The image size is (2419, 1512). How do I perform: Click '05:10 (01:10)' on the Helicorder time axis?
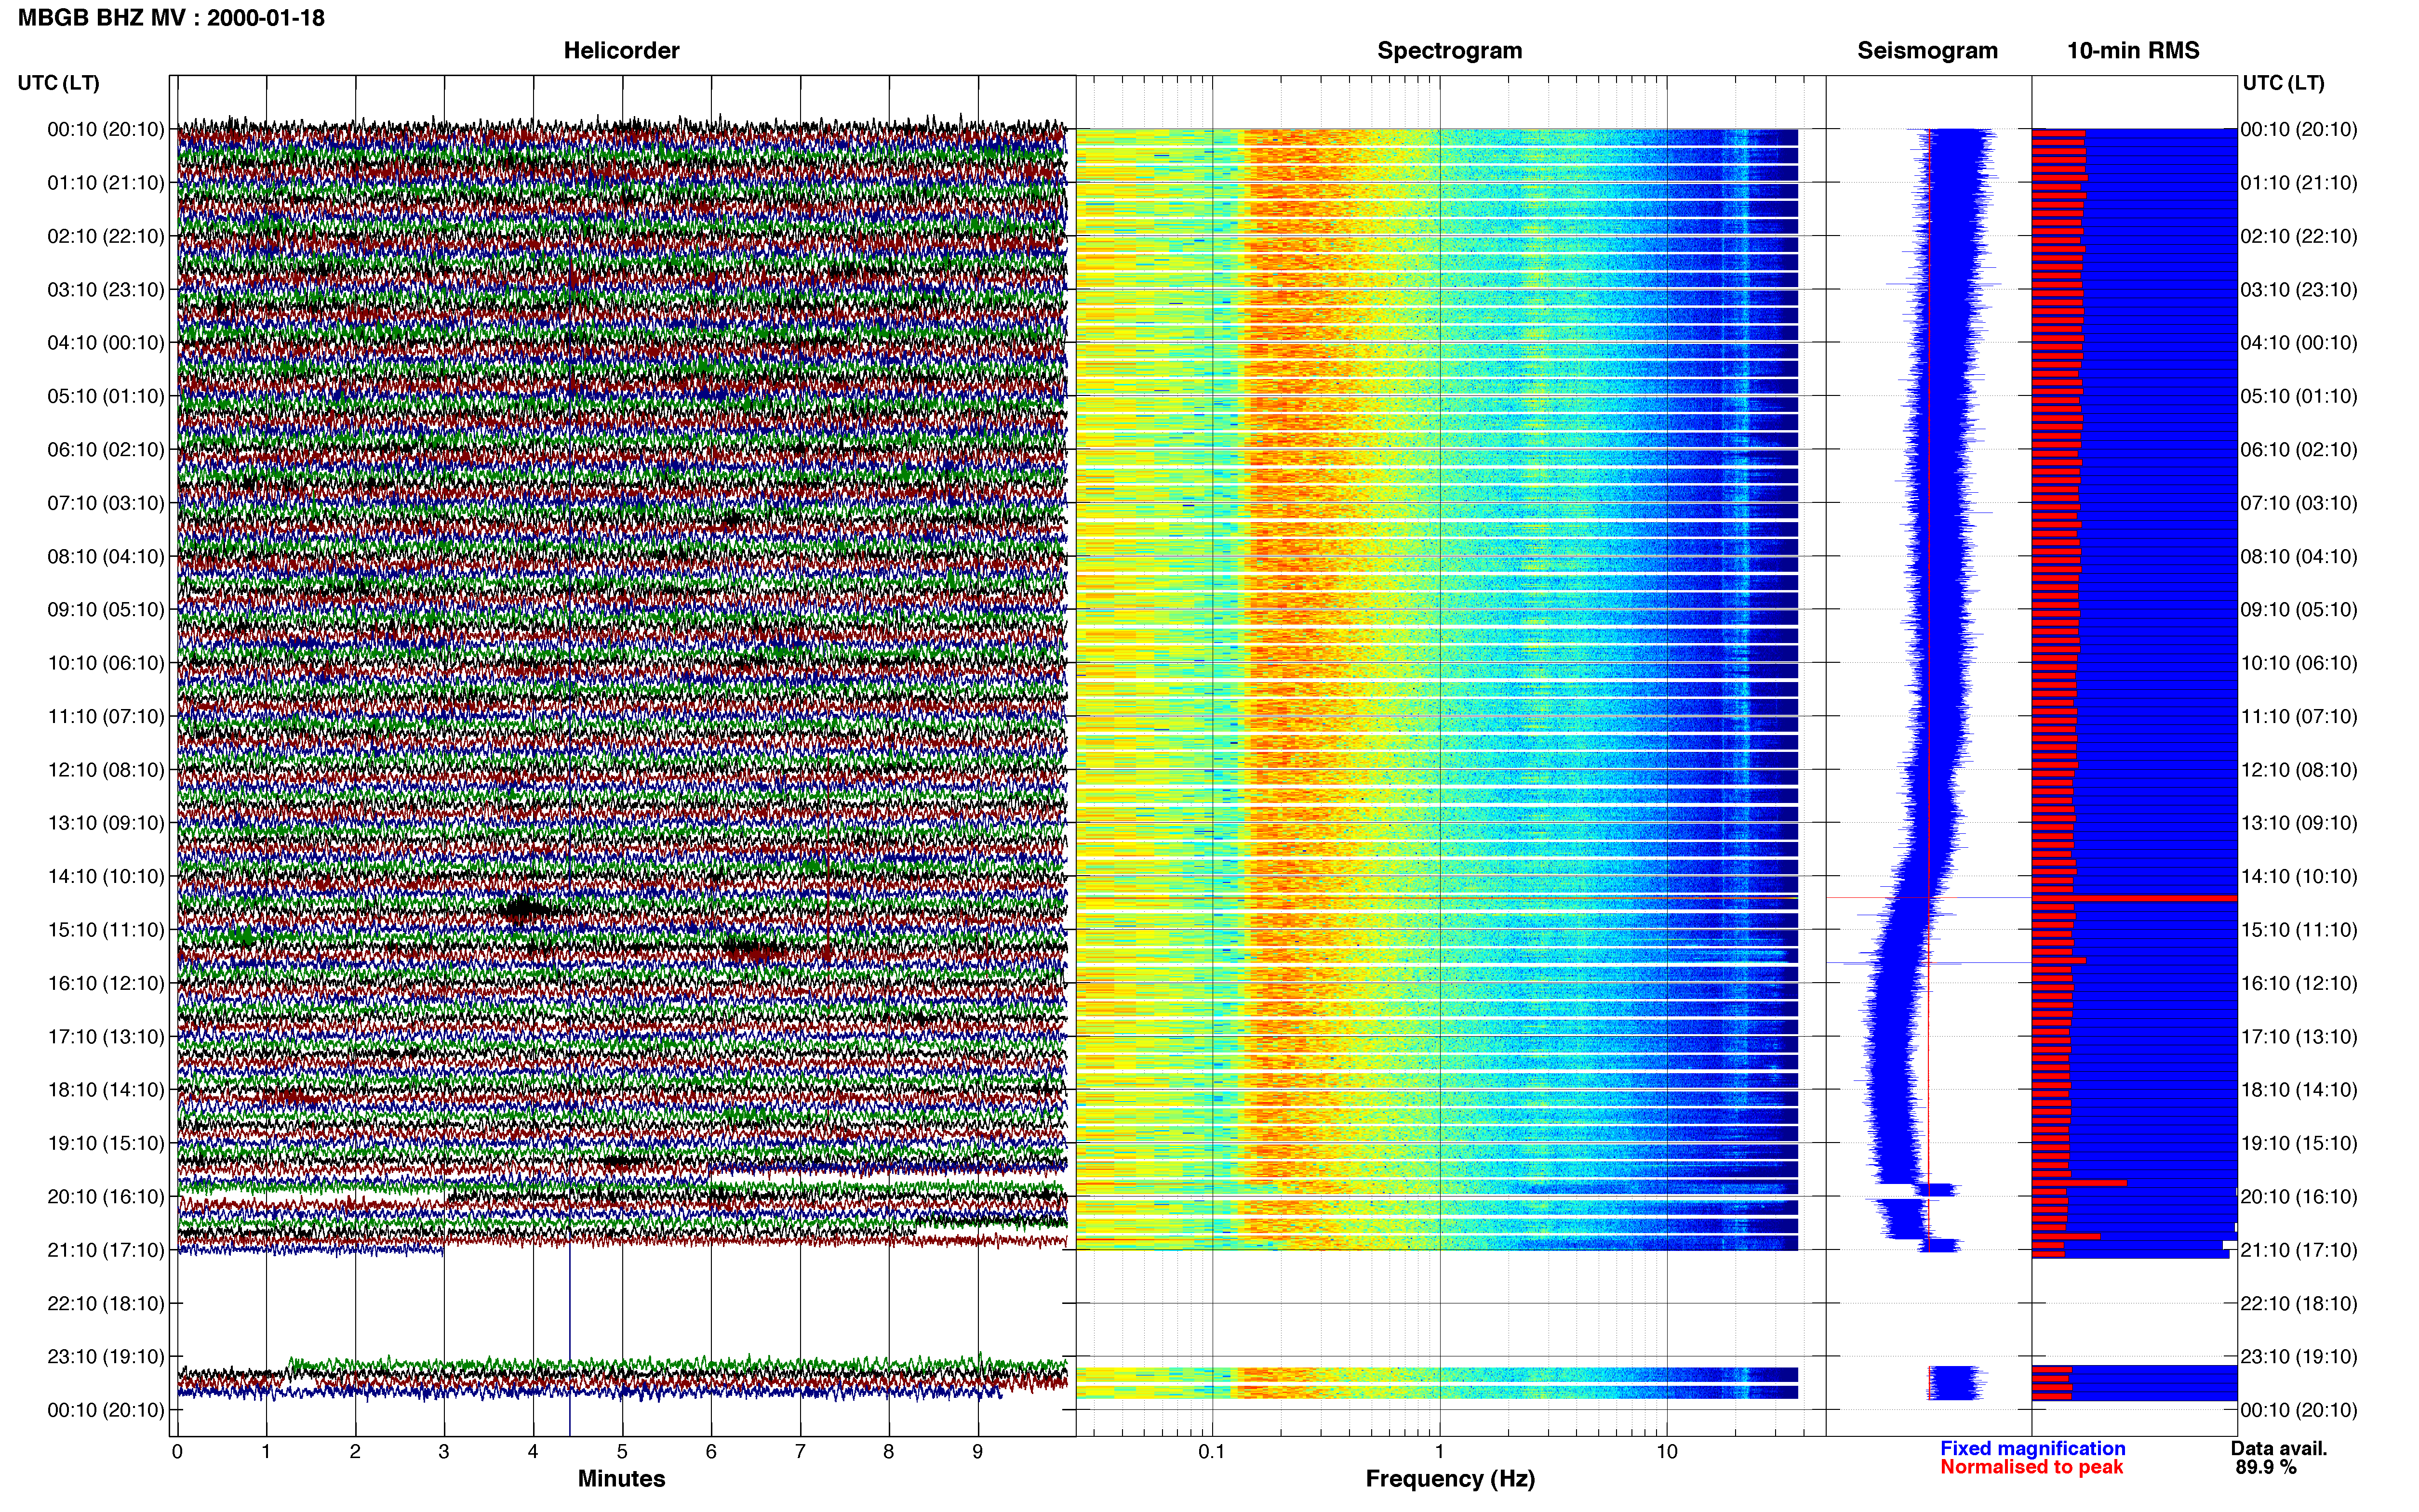pyautogui.click(x=106, y=396)
